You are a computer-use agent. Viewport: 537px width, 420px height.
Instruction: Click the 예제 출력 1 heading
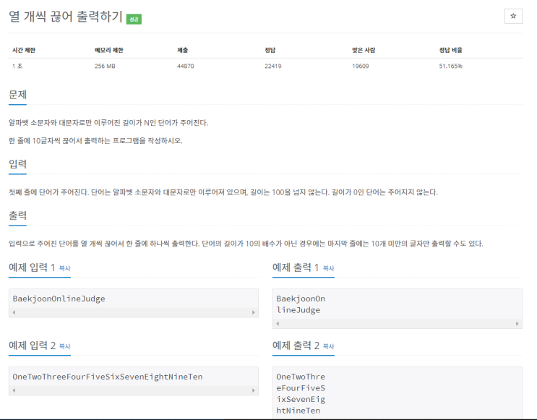tap(296, 267)
